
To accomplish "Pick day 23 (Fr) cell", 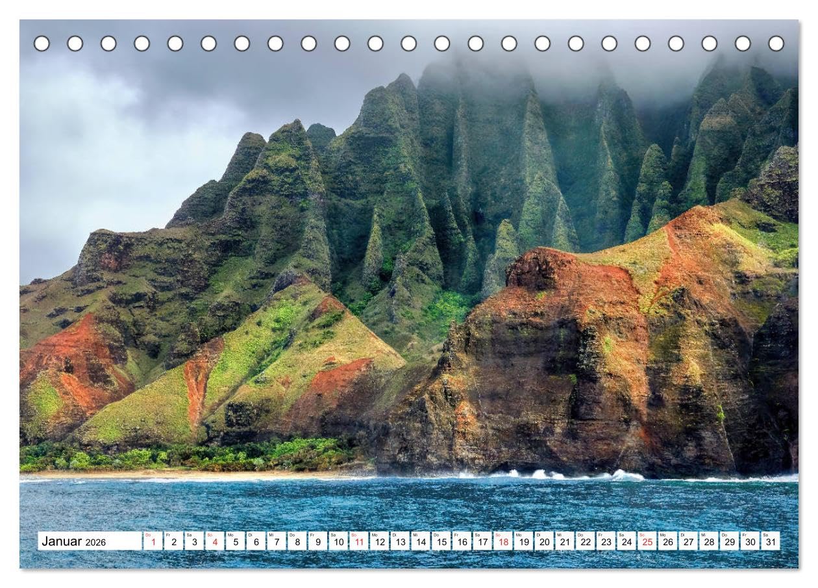I will pyautogui.click(x=606, y=541).
